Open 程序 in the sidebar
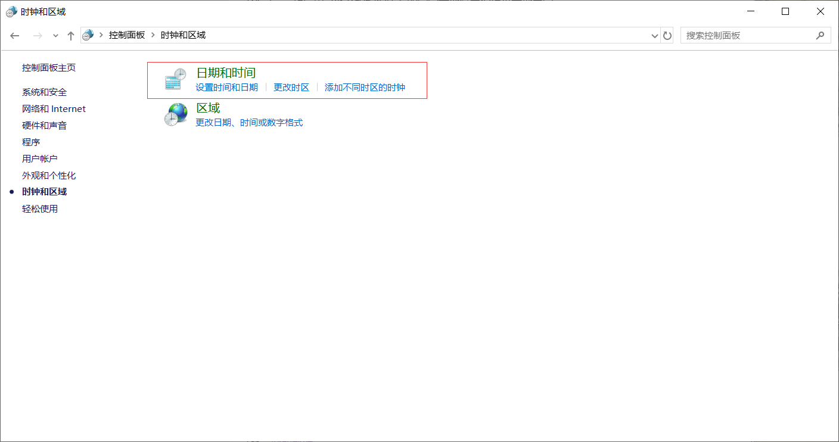This screenshot has width=839, height=442. [x=31, y=142]
